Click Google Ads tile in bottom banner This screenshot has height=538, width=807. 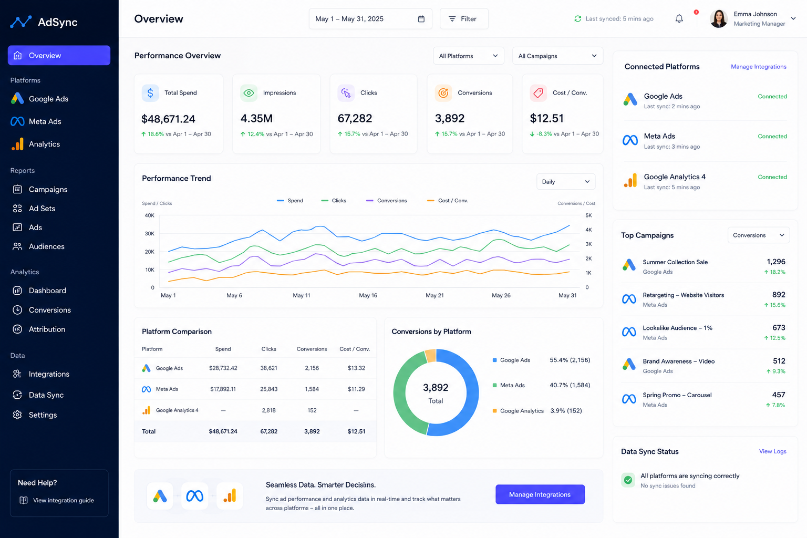tap(160, 496)
